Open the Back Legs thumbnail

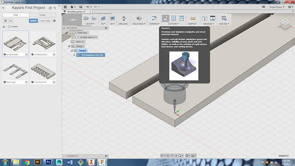click(x=16, y=70)
